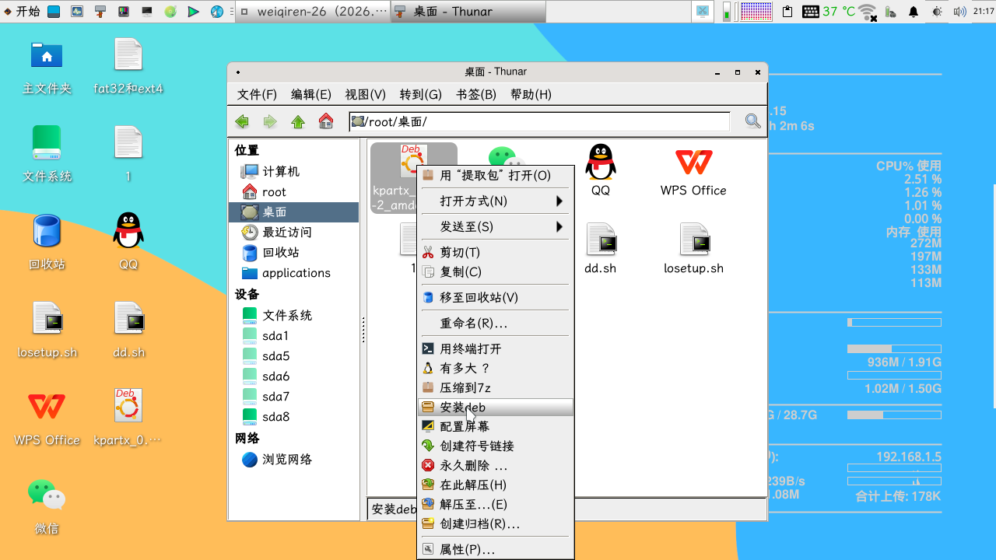Click '有多大 ?' menu entry
Viewport: 996px width, 560px height.
496,368
